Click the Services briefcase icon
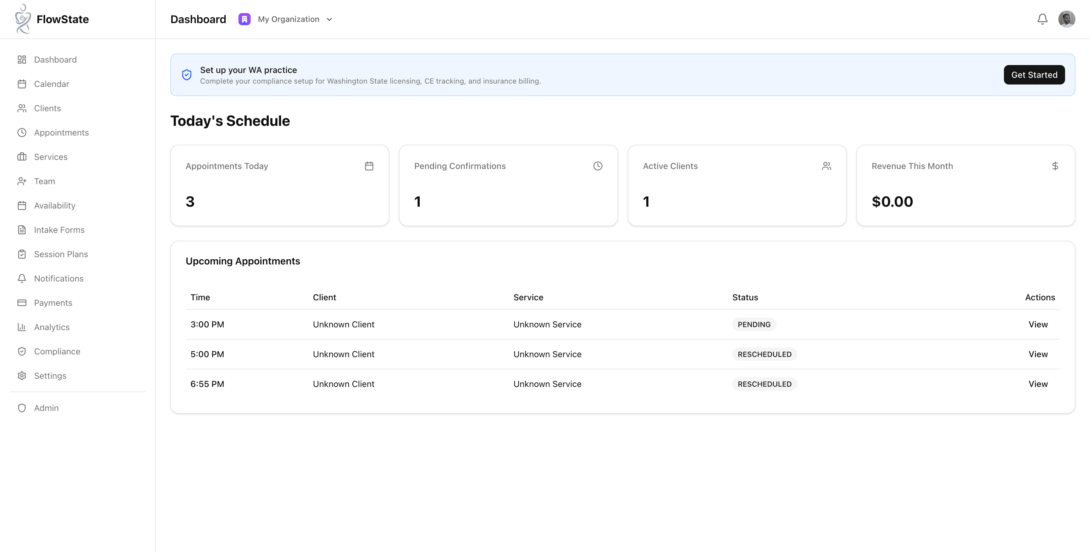This screenshot has width=1090, height=552. click(x=22, y=157)
